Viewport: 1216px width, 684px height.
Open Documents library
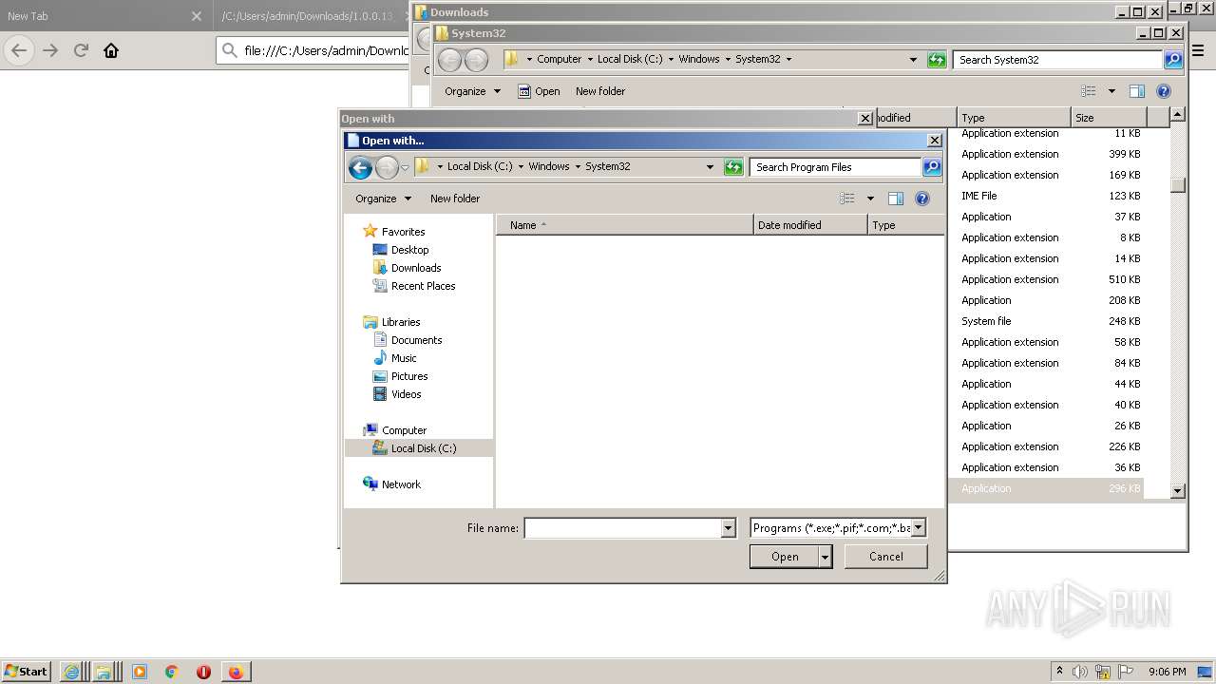(416, 340)
